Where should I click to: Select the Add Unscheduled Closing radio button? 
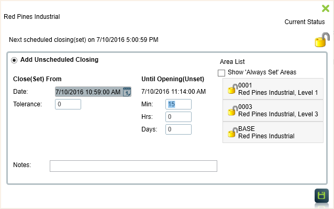point(14,60)
